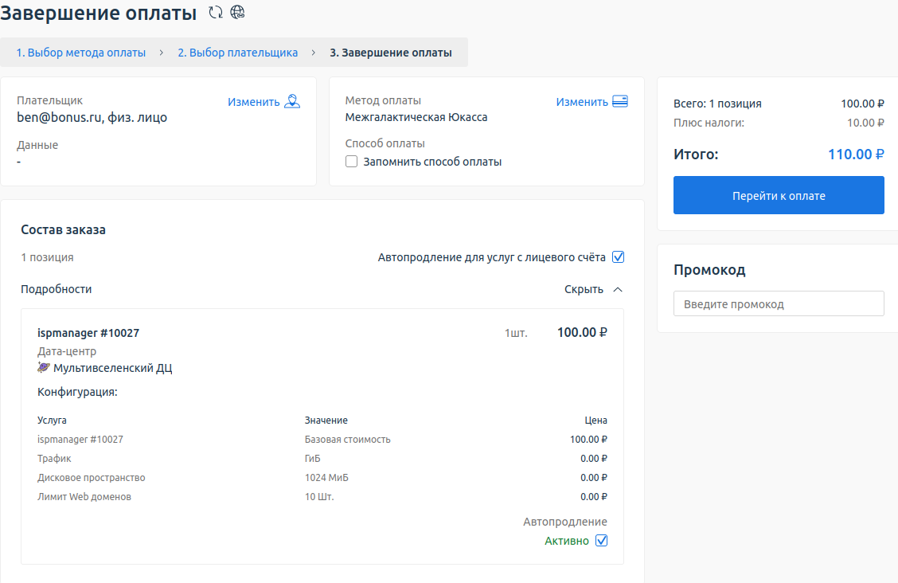The width and height of the screenshot is (898, 583).
Task: Click 'Изменить' link for payment method
Action: click(582, 102)
